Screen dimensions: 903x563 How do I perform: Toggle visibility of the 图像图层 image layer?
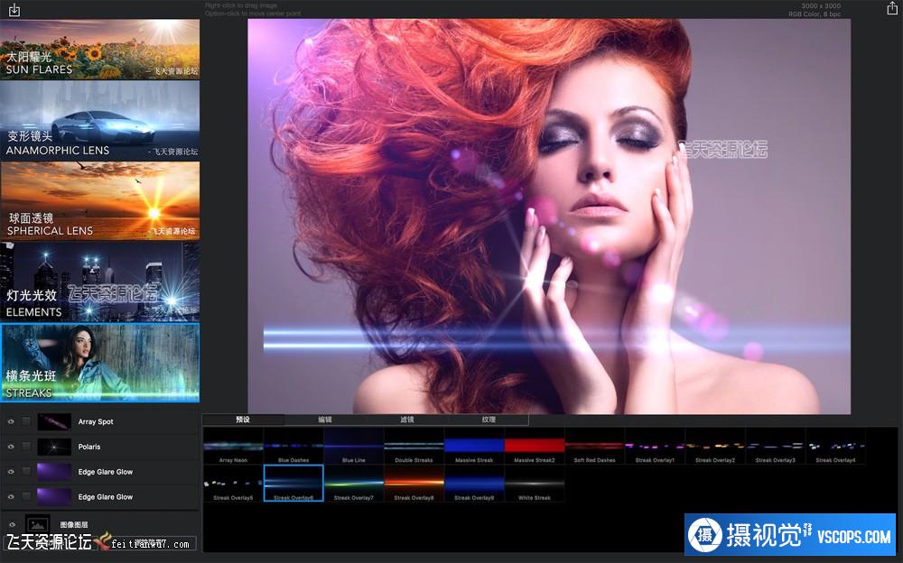click(x=12, y=524)
